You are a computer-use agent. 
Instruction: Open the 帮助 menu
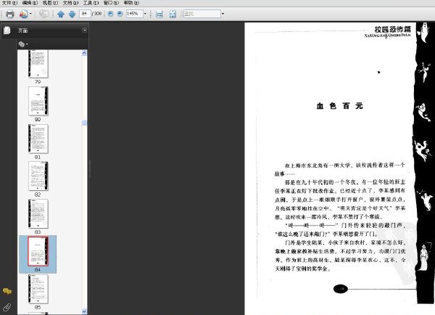click(x=131, y=3)
